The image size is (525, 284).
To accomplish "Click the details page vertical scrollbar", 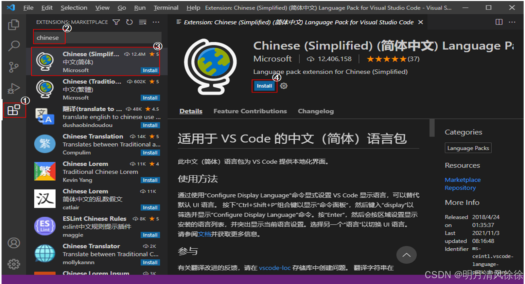I will 432,128.
